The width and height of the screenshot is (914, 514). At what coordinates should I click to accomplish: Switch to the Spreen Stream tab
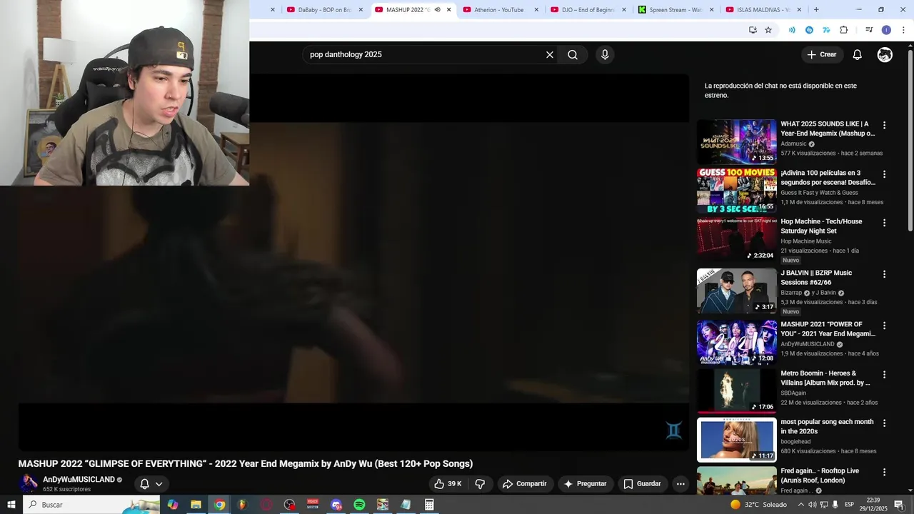click(x=675, y=10)
